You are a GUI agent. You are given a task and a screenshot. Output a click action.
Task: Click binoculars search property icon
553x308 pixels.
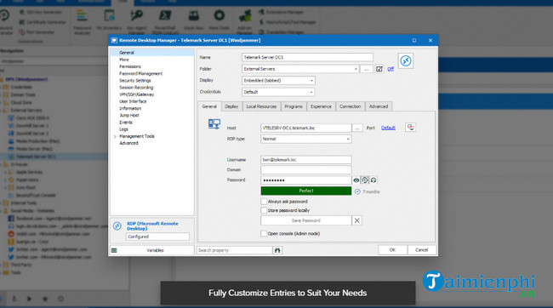click(x=277, y=250)
